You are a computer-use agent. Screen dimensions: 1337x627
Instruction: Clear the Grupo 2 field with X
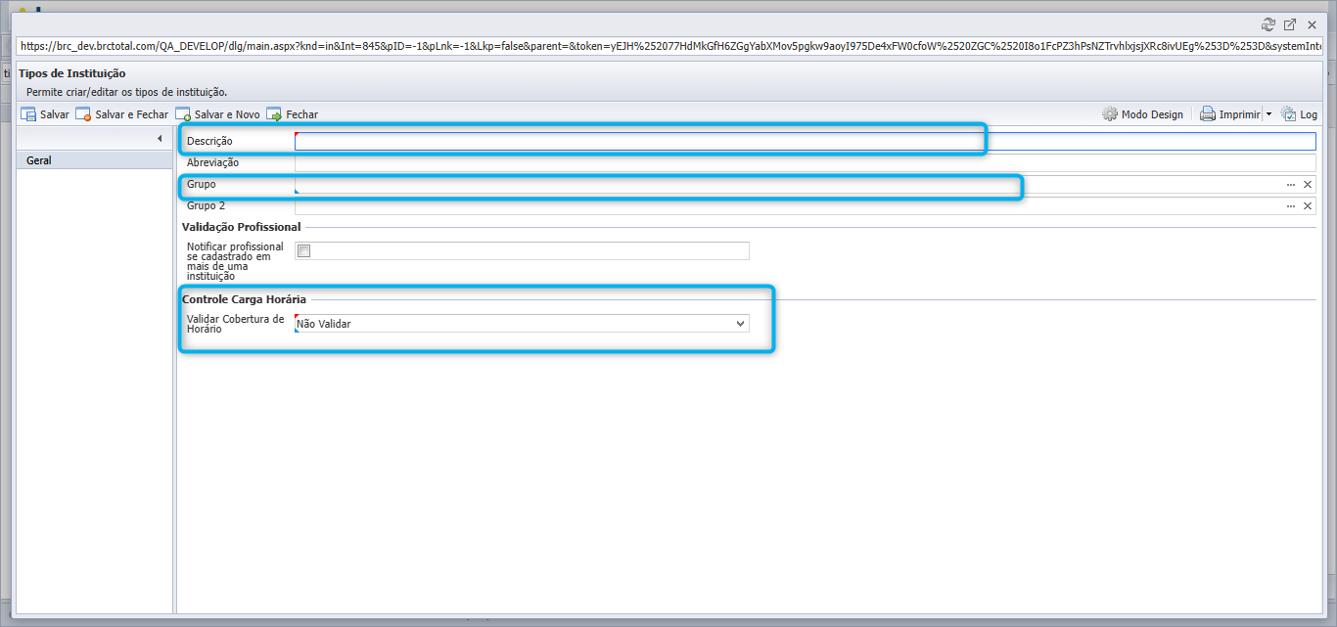point(1307,206)
